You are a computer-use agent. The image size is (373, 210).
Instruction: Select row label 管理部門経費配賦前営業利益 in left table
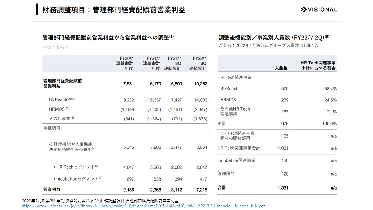point(62,83)
